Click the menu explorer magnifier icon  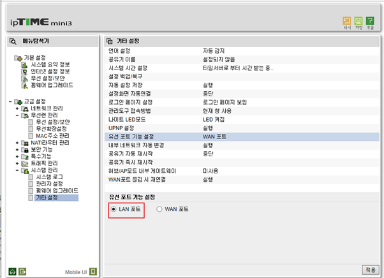pos(13,41)
